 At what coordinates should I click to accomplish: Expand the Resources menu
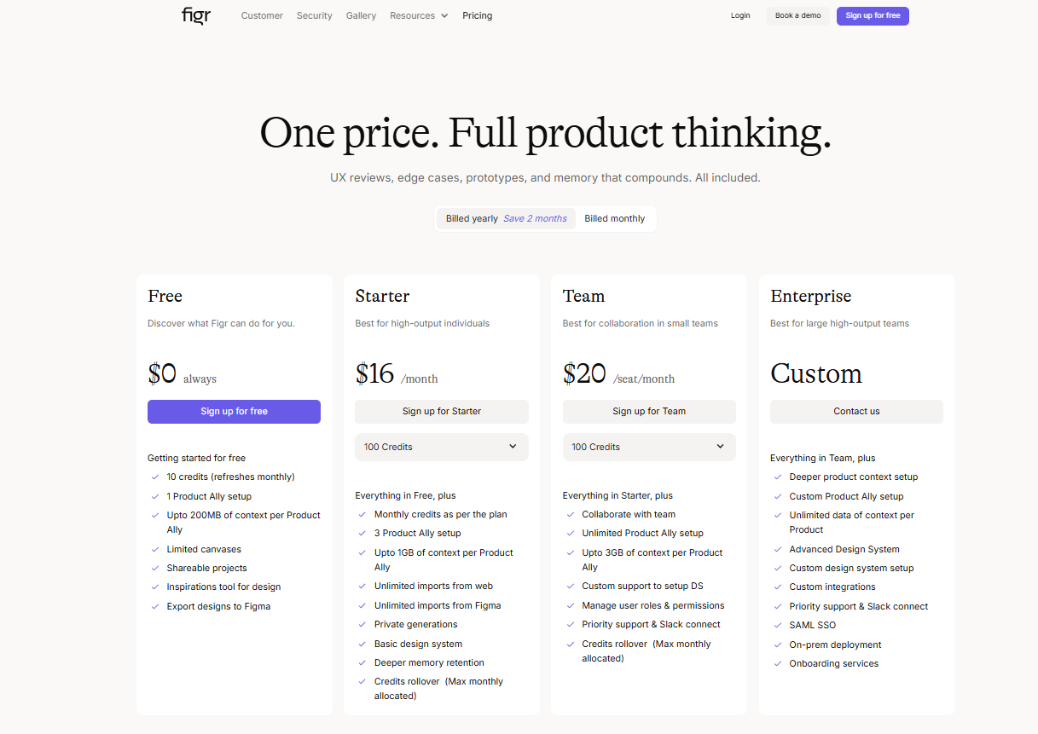418,15
